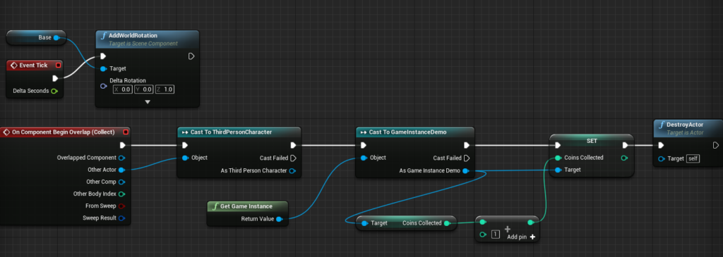
Task: Click the AddWorldRotation execution output pin
Action: pos(191,56)
